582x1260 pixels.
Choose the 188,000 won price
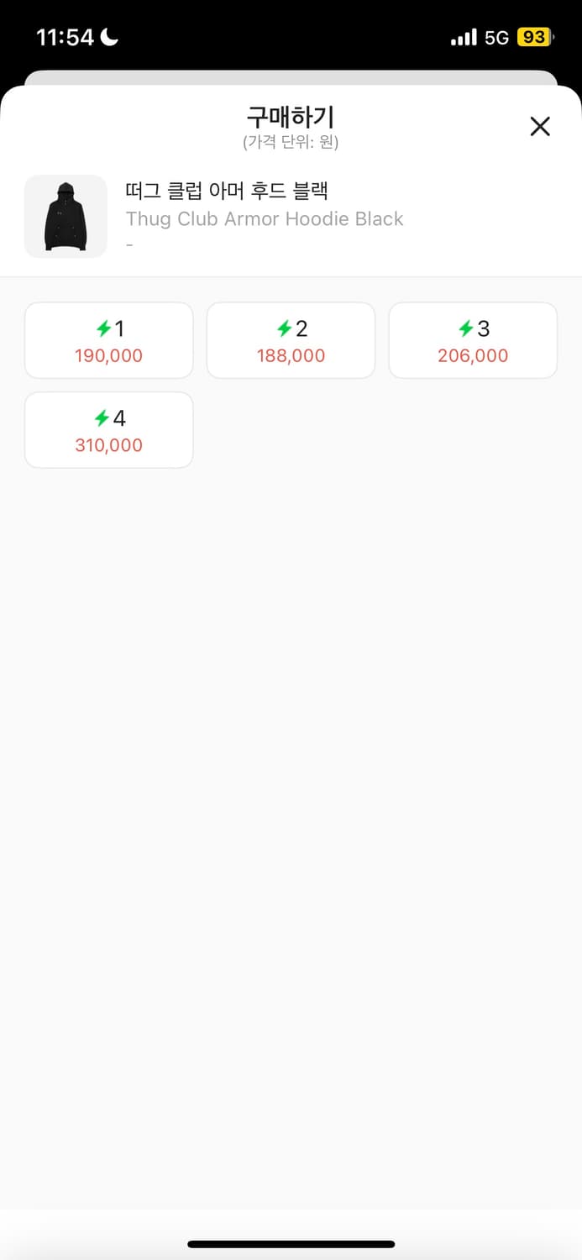(291, 356)
